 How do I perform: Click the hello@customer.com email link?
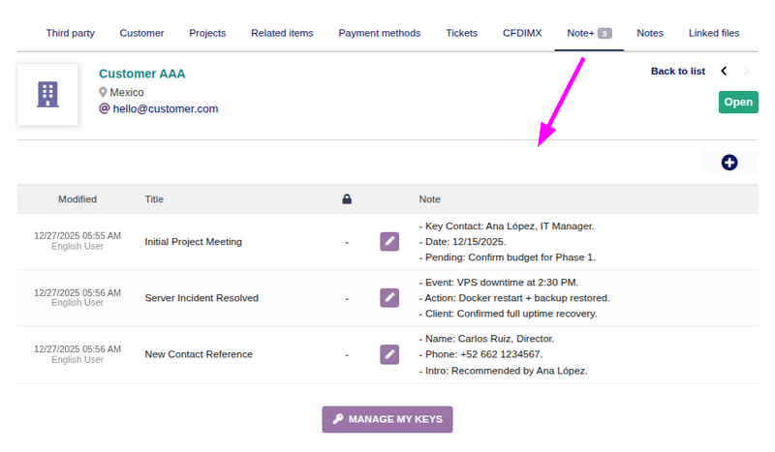coord(165,109)
